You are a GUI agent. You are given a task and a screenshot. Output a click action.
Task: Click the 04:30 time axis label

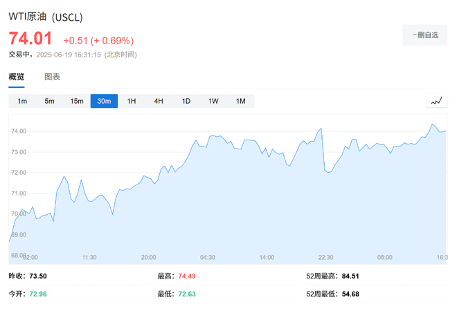coord(208,258)
